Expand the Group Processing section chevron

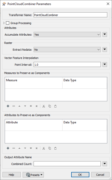click(4, 23)
